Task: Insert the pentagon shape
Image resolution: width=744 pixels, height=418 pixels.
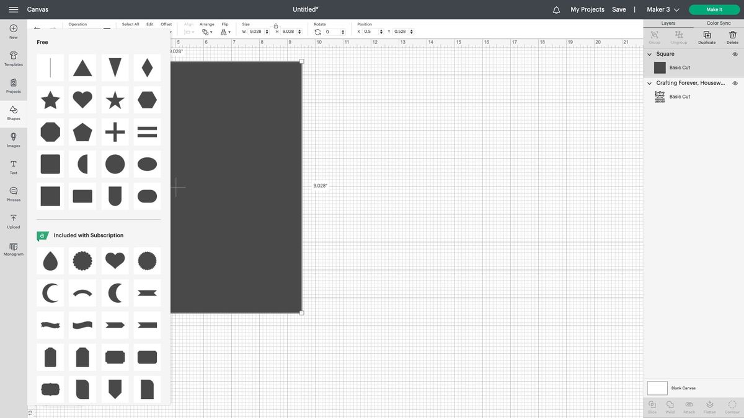Action: 82,132
